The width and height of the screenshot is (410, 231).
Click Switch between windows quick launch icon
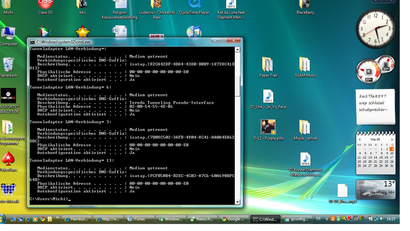[20, 219]
